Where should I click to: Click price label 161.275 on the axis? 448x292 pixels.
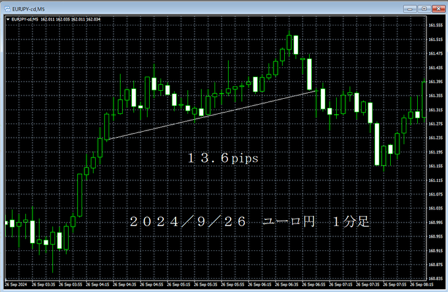[436, 124]
